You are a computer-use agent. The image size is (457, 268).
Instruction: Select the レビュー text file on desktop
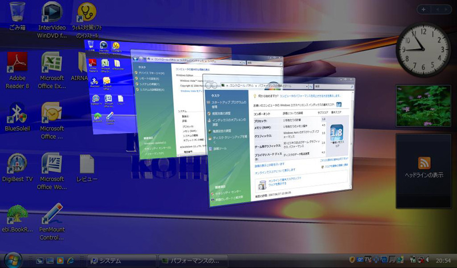pyautogui.click(x=87, y=168)
